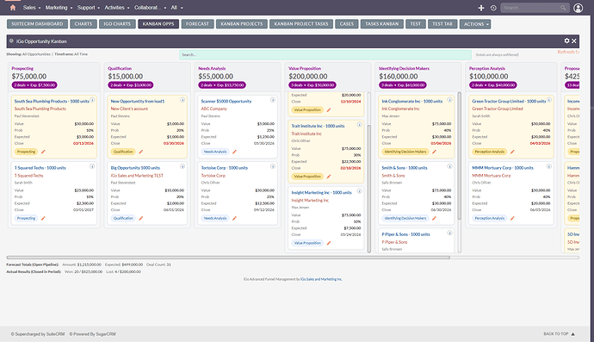Open the Actions dropdown button
The image size is (594, 342).
[475, 24]
